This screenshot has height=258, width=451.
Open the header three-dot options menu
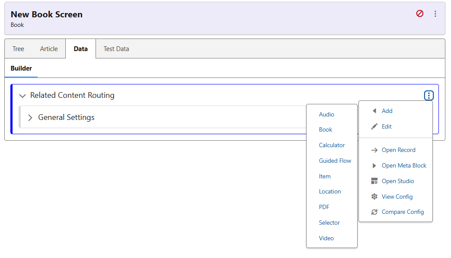(435, 14)
